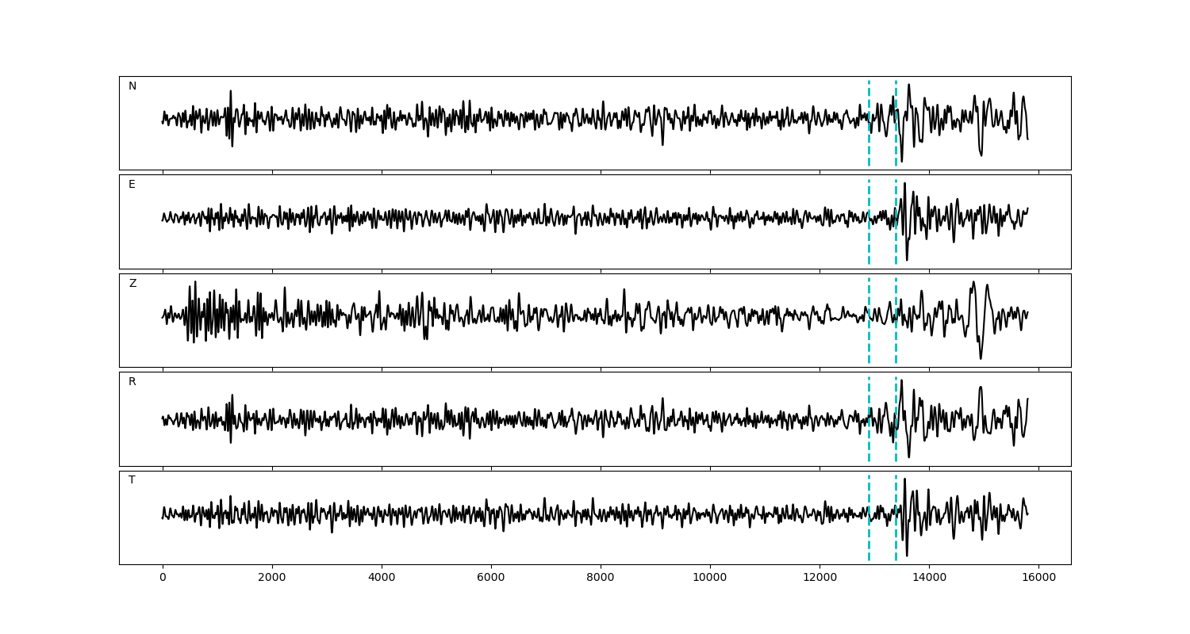Image resolution: width=1190 pixels, height=634 pixels.
Task: Click the 14000 x-axis tick label
Action: click(x=929, y=579)
